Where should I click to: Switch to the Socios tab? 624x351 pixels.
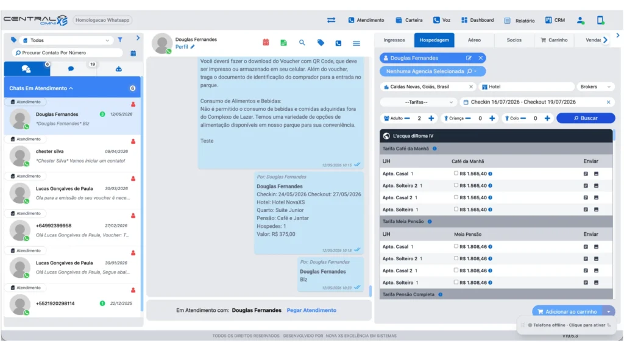(514, 40)
